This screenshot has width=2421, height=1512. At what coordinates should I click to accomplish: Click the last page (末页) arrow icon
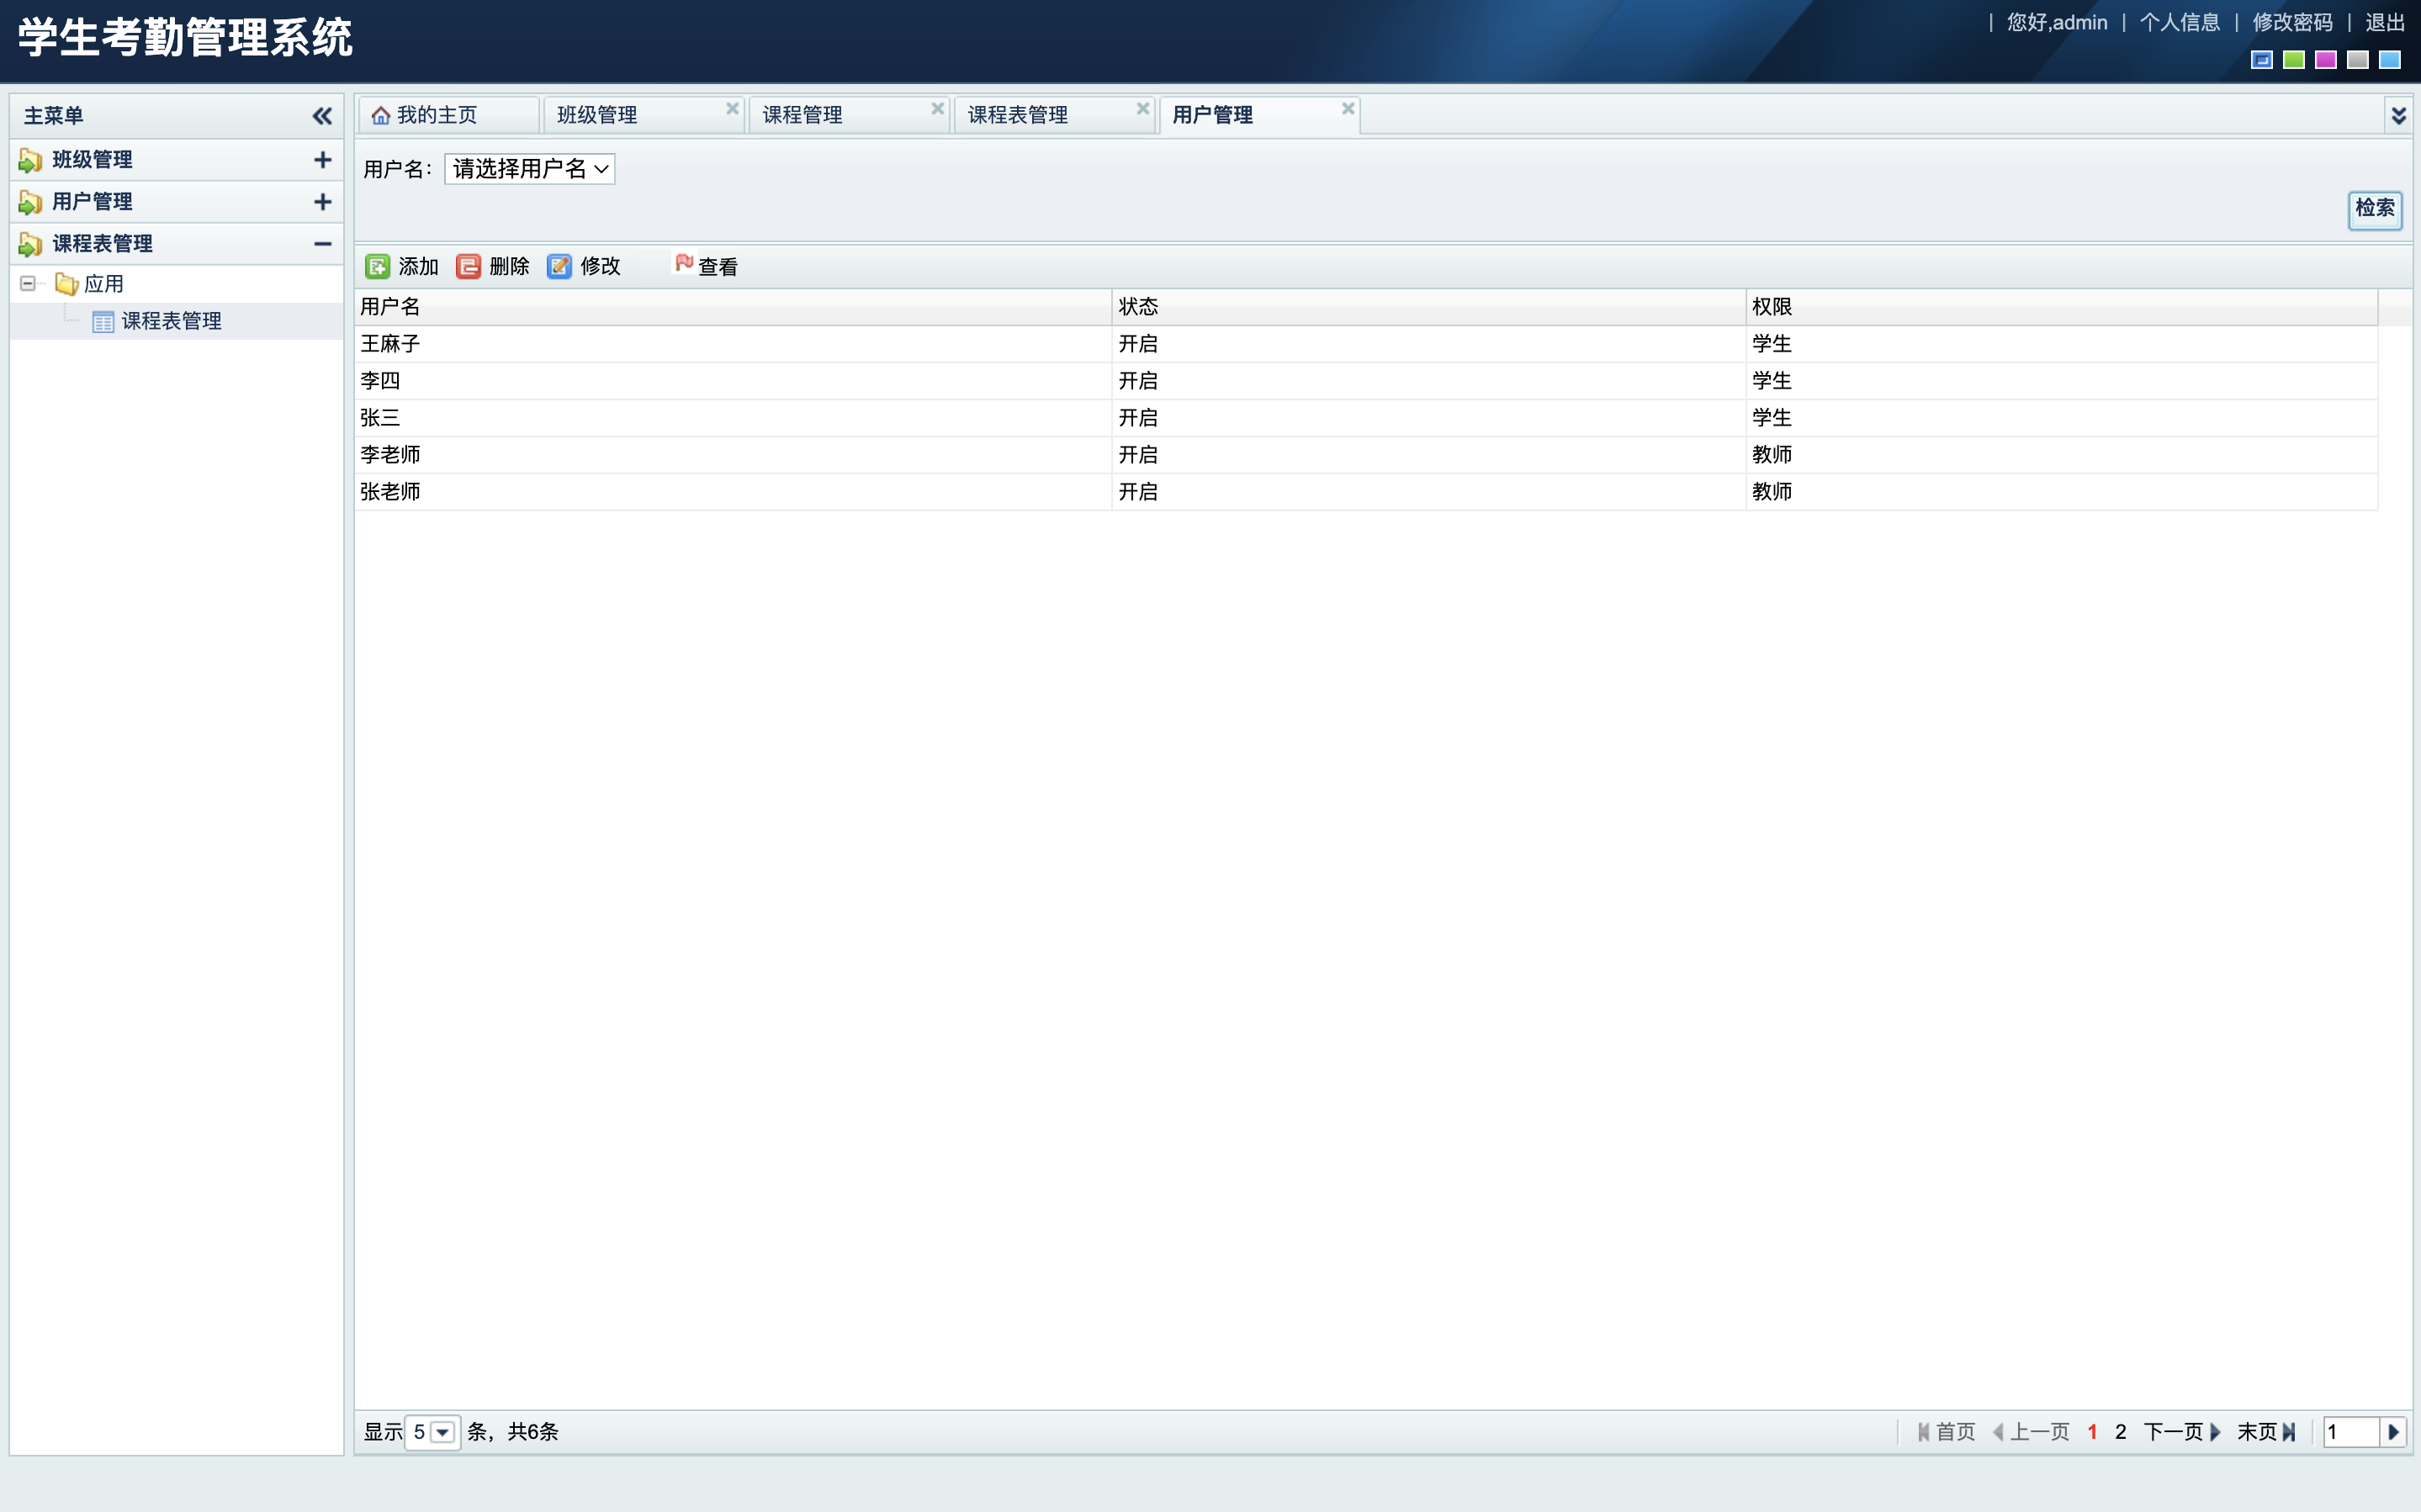click(2288, 1432)
